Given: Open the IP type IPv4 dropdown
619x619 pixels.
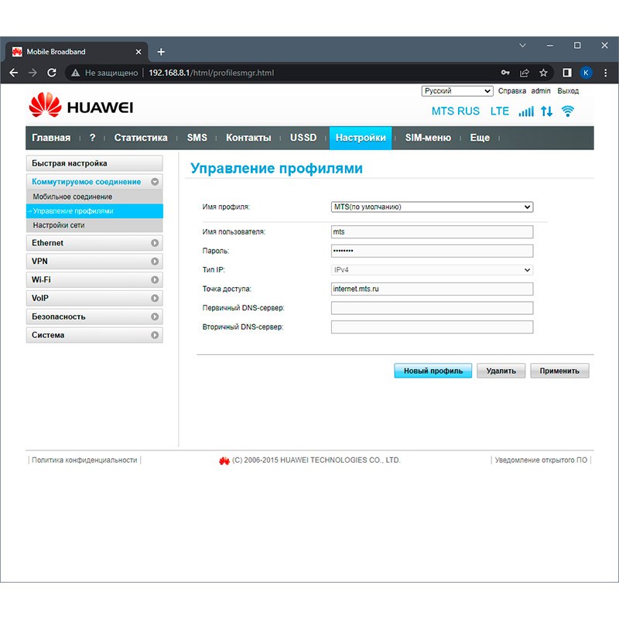Looking at the screenshot, I should point(432,270).
